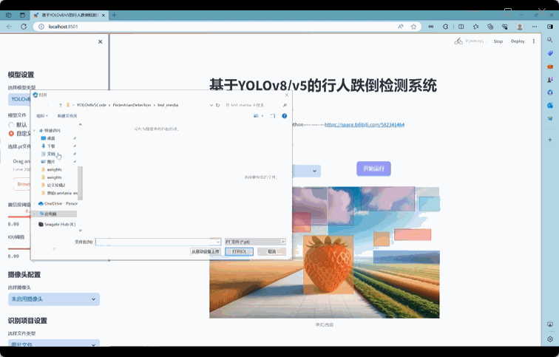
Task: Click the search magnifier in file dialog
Action: [285, 105]
